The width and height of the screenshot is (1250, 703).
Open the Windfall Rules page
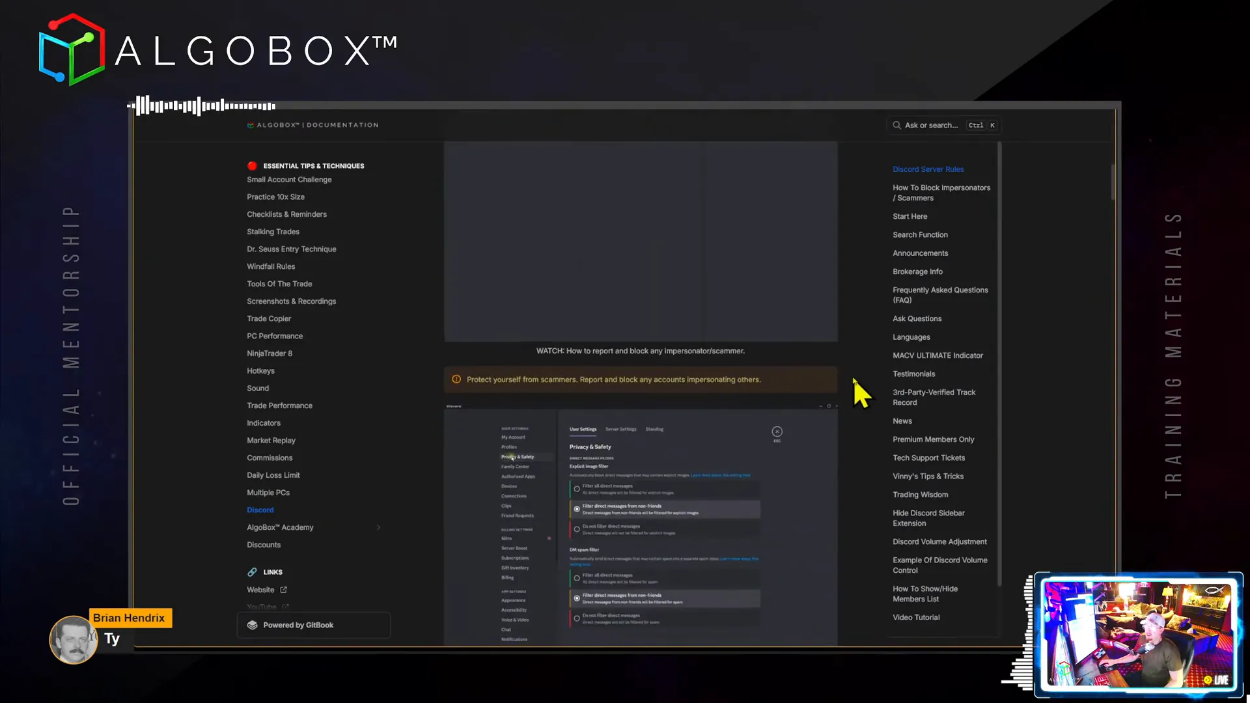(271, 266)
